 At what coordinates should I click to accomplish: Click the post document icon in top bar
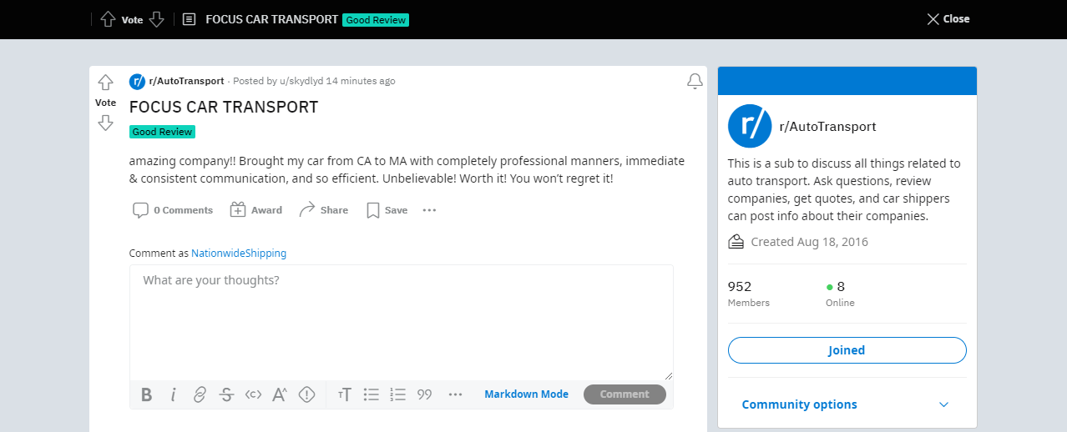(x=190, y=19)
